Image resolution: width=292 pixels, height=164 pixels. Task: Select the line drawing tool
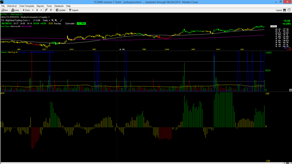(x=61, y=20)
